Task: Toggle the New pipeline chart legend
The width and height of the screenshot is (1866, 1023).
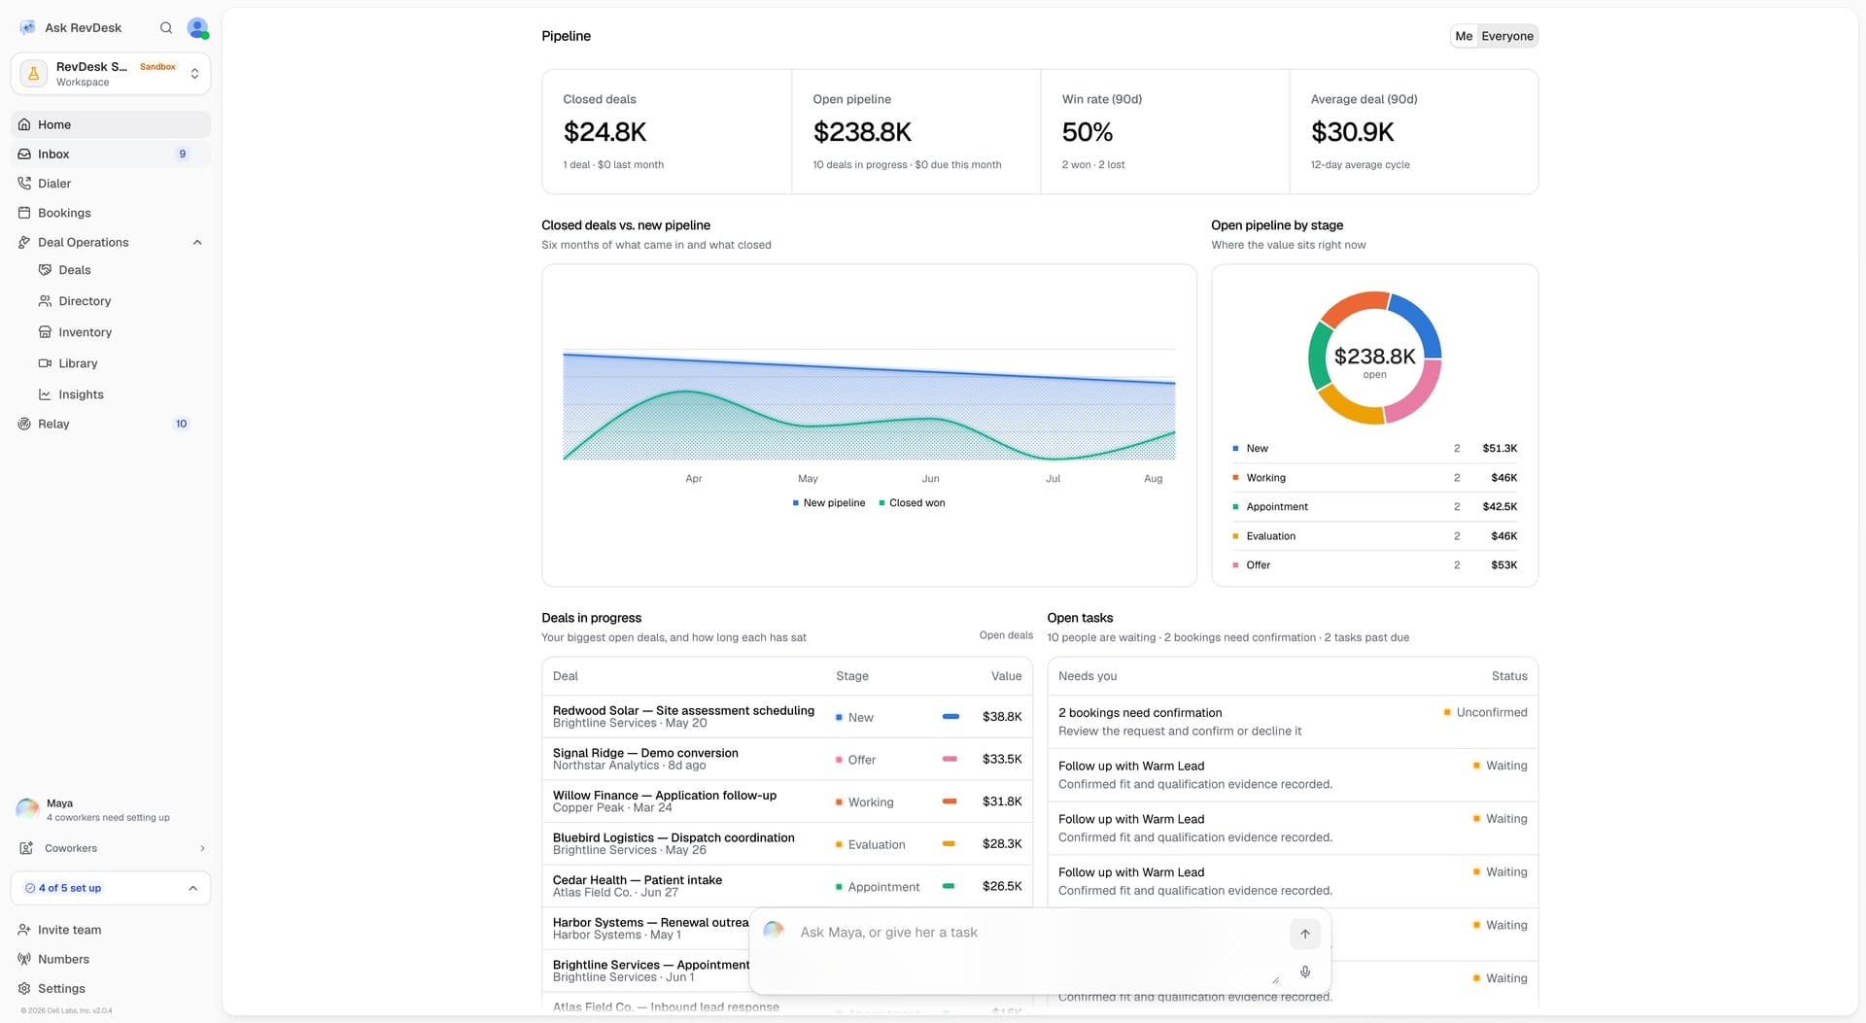Action: [x=829, y=503]
